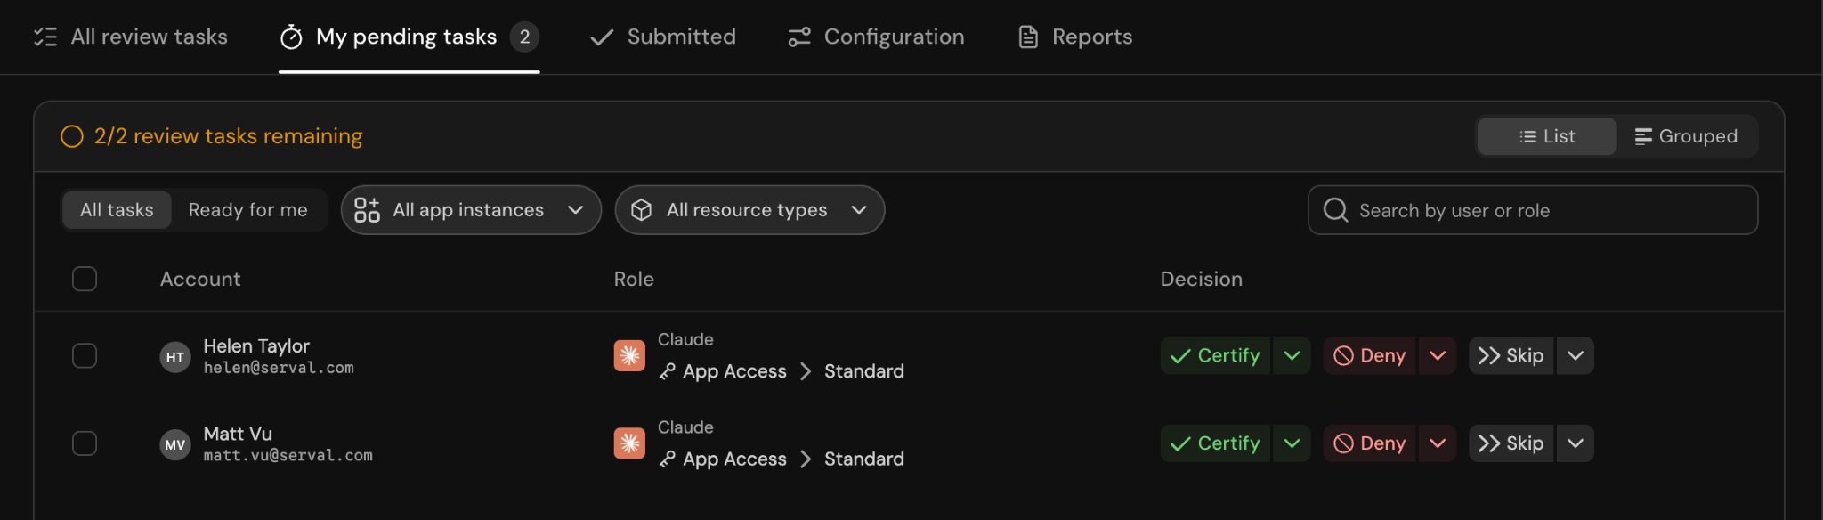Check the Matt Vu row checkbox
Screen dimensions: 1823x520
coord(85,443)
